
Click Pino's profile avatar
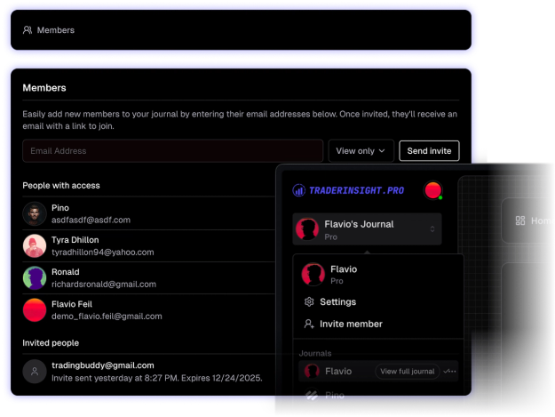(x=35, y=213)
